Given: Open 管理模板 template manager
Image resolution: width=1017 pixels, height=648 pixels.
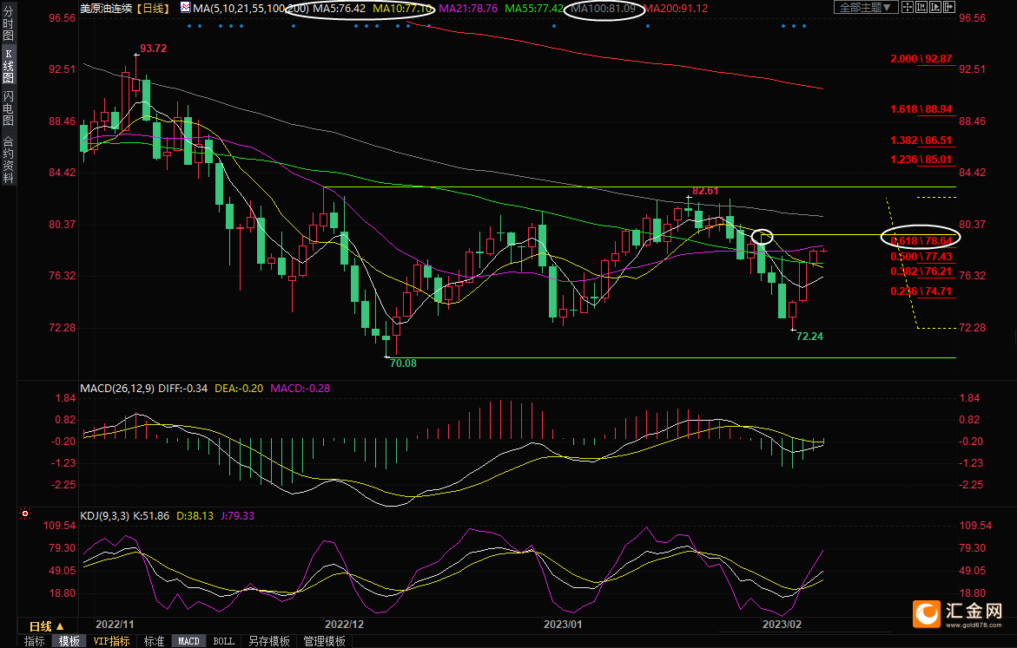Looking at the screenshot, I should [324, 641].
